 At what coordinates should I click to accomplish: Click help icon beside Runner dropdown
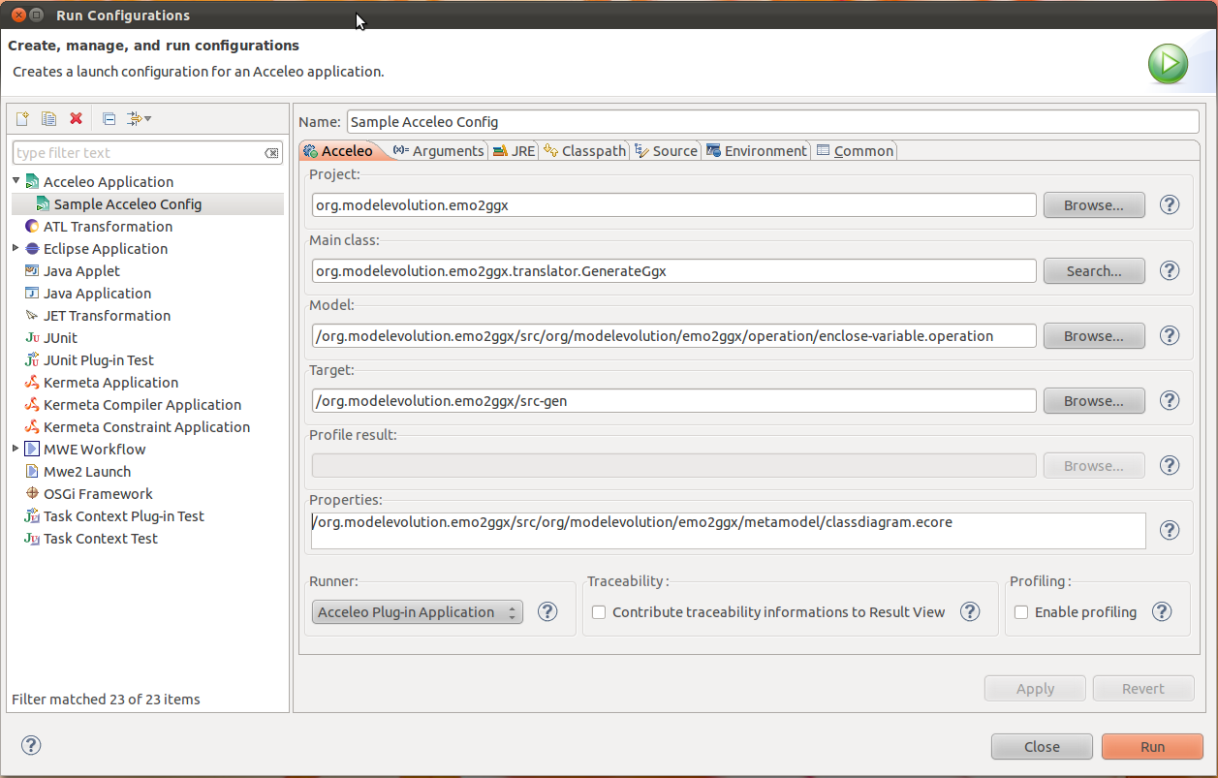(x=547, y=611)
